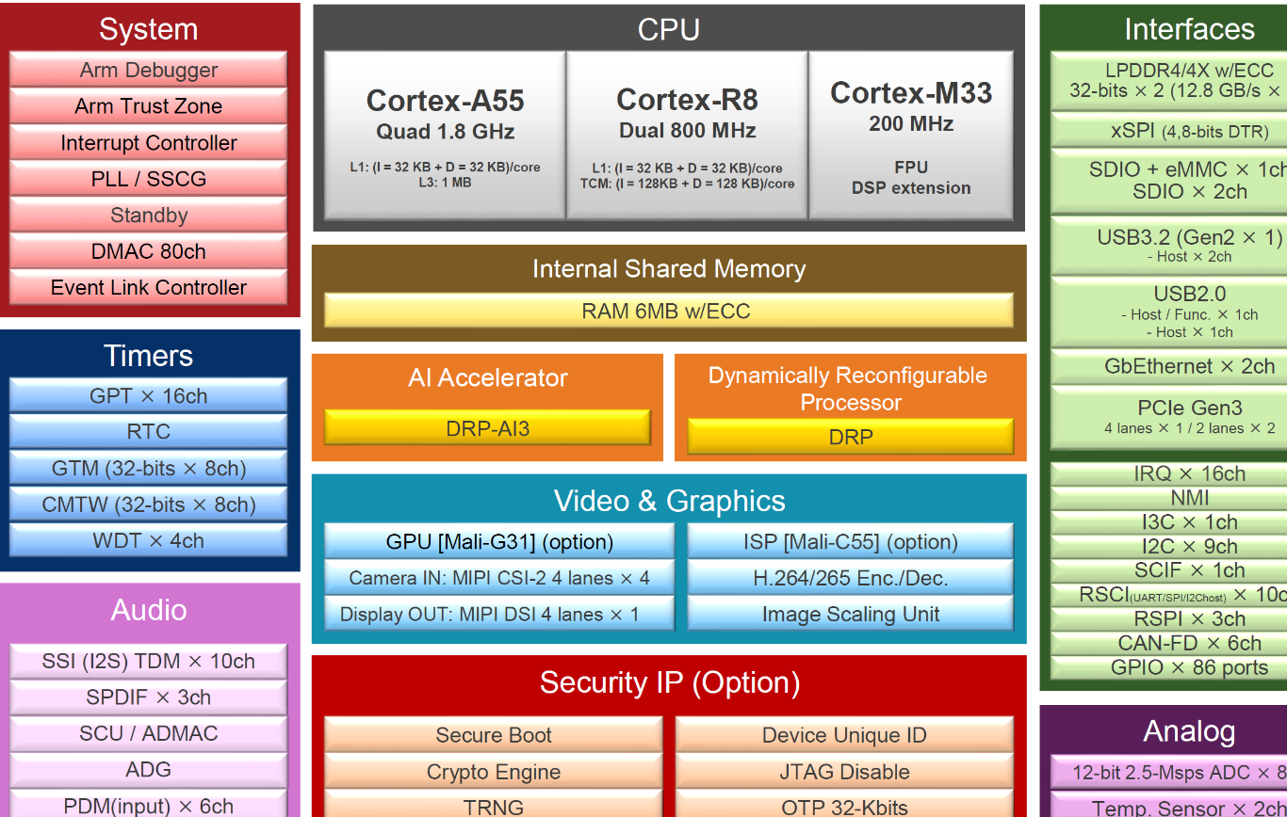
Task: Click the Cortex-A55 CPU block
Action: pyautogui.click(x=445, y=135)
